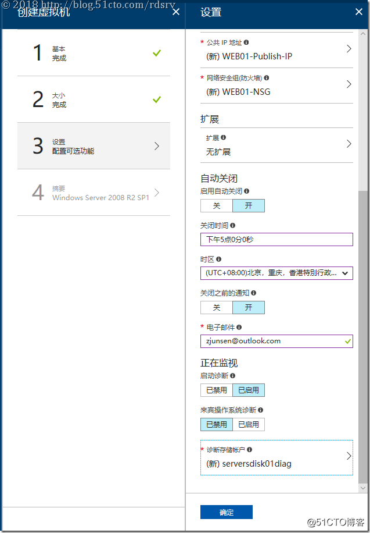Click info icon next to 电子邮件
The height and width of the screenshot is (533, 370).
pyautogui.click(x=239, y=328)
